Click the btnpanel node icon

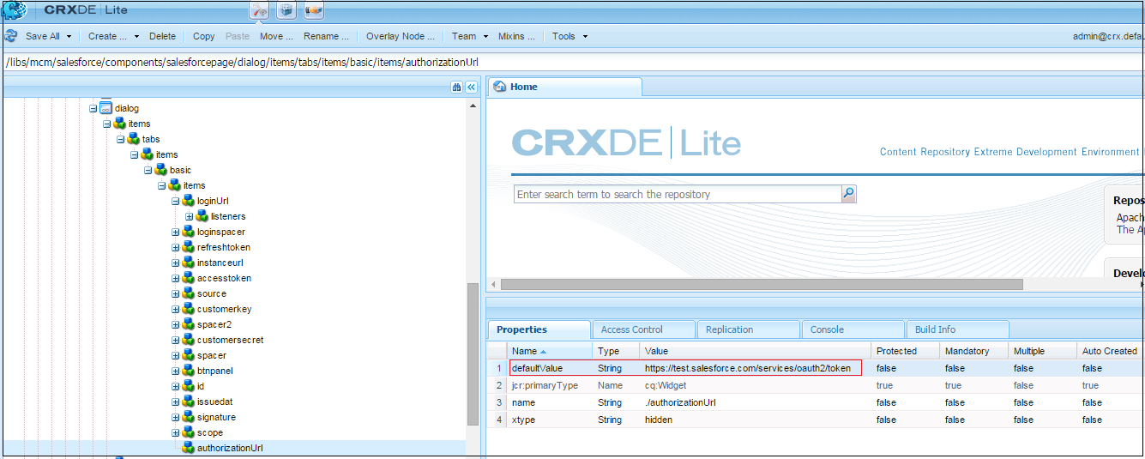[x=189, y=371]
